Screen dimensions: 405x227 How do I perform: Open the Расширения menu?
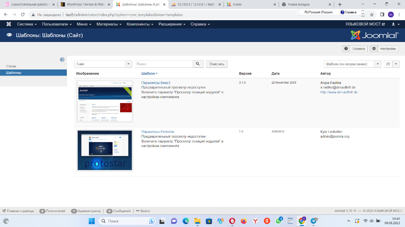coord(172,24)
